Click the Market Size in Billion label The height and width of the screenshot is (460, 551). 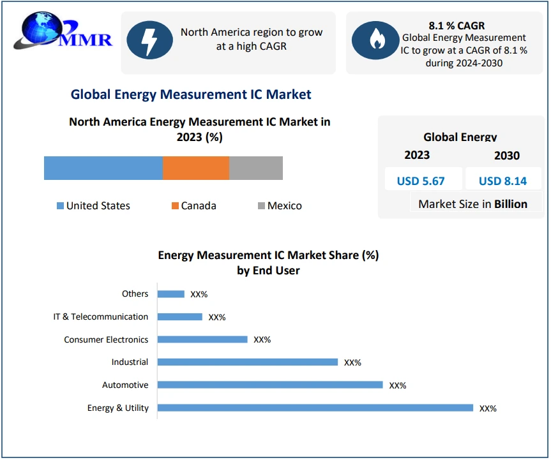point(472,204)
